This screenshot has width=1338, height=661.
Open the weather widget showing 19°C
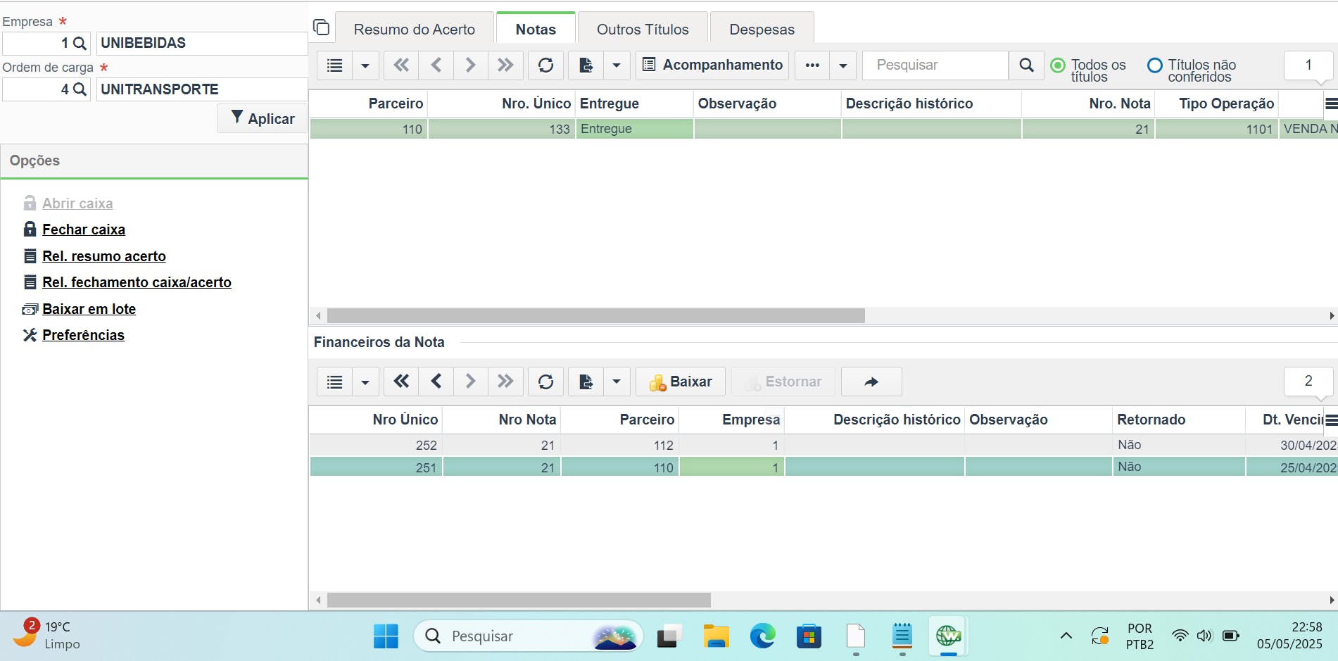[48, 635]
